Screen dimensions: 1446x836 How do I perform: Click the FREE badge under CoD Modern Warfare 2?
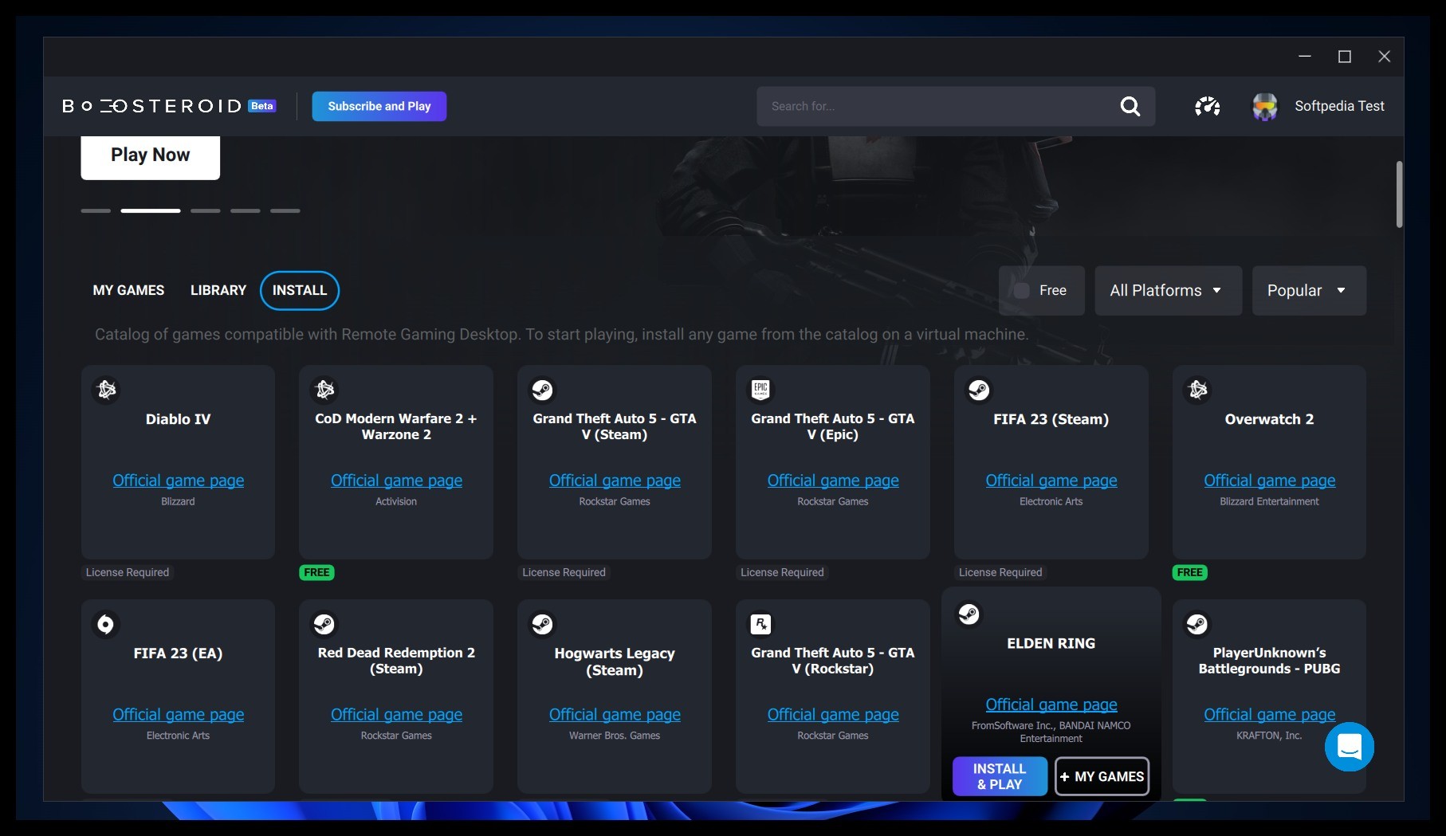coord(316,572)
